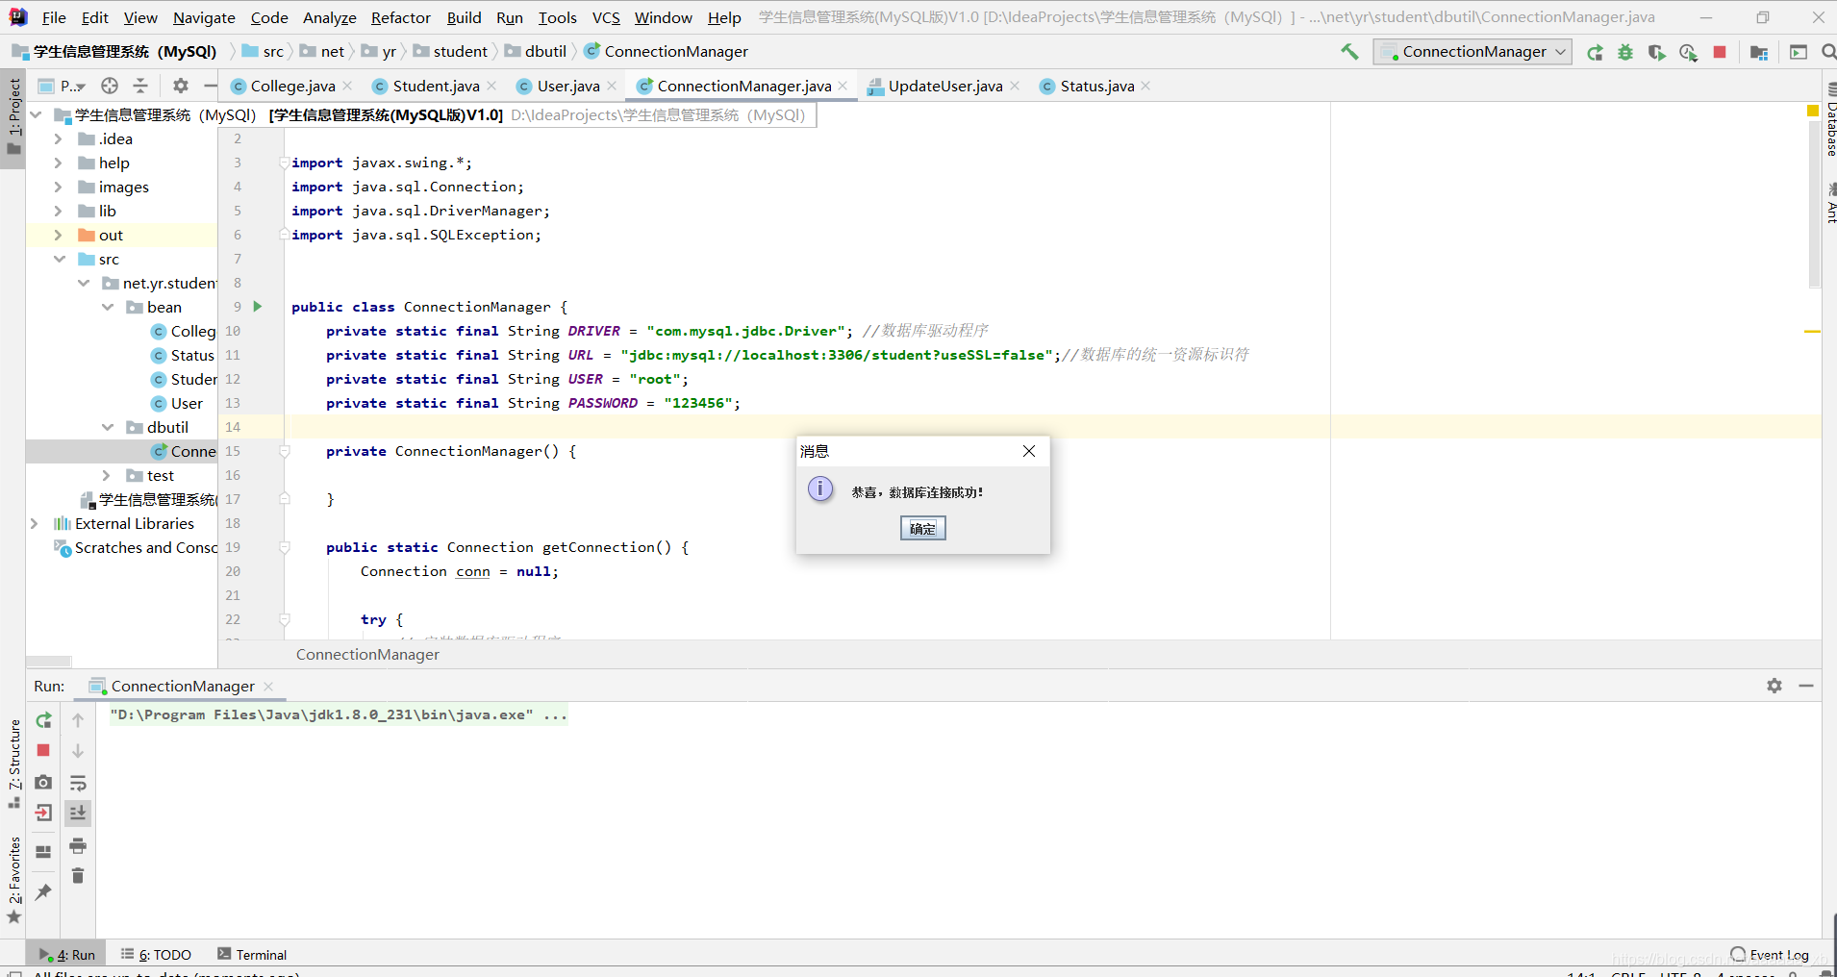Switch to Status.java tab
The image size is (1837, 977).
pos(1096,86)
